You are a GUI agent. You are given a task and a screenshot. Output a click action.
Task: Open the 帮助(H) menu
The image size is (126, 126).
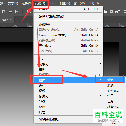point(94,3)
